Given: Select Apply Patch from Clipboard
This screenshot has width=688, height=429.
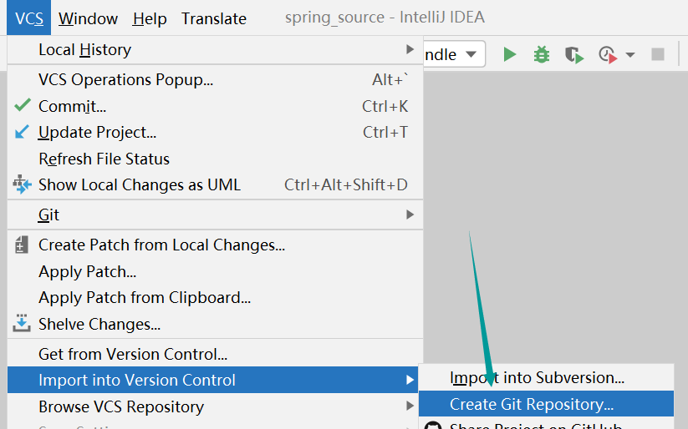Looking at the screenshot, I should click(215, 298).
